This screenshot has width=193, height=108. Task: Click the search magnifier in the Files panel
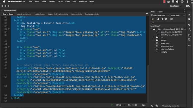[153, 23]
